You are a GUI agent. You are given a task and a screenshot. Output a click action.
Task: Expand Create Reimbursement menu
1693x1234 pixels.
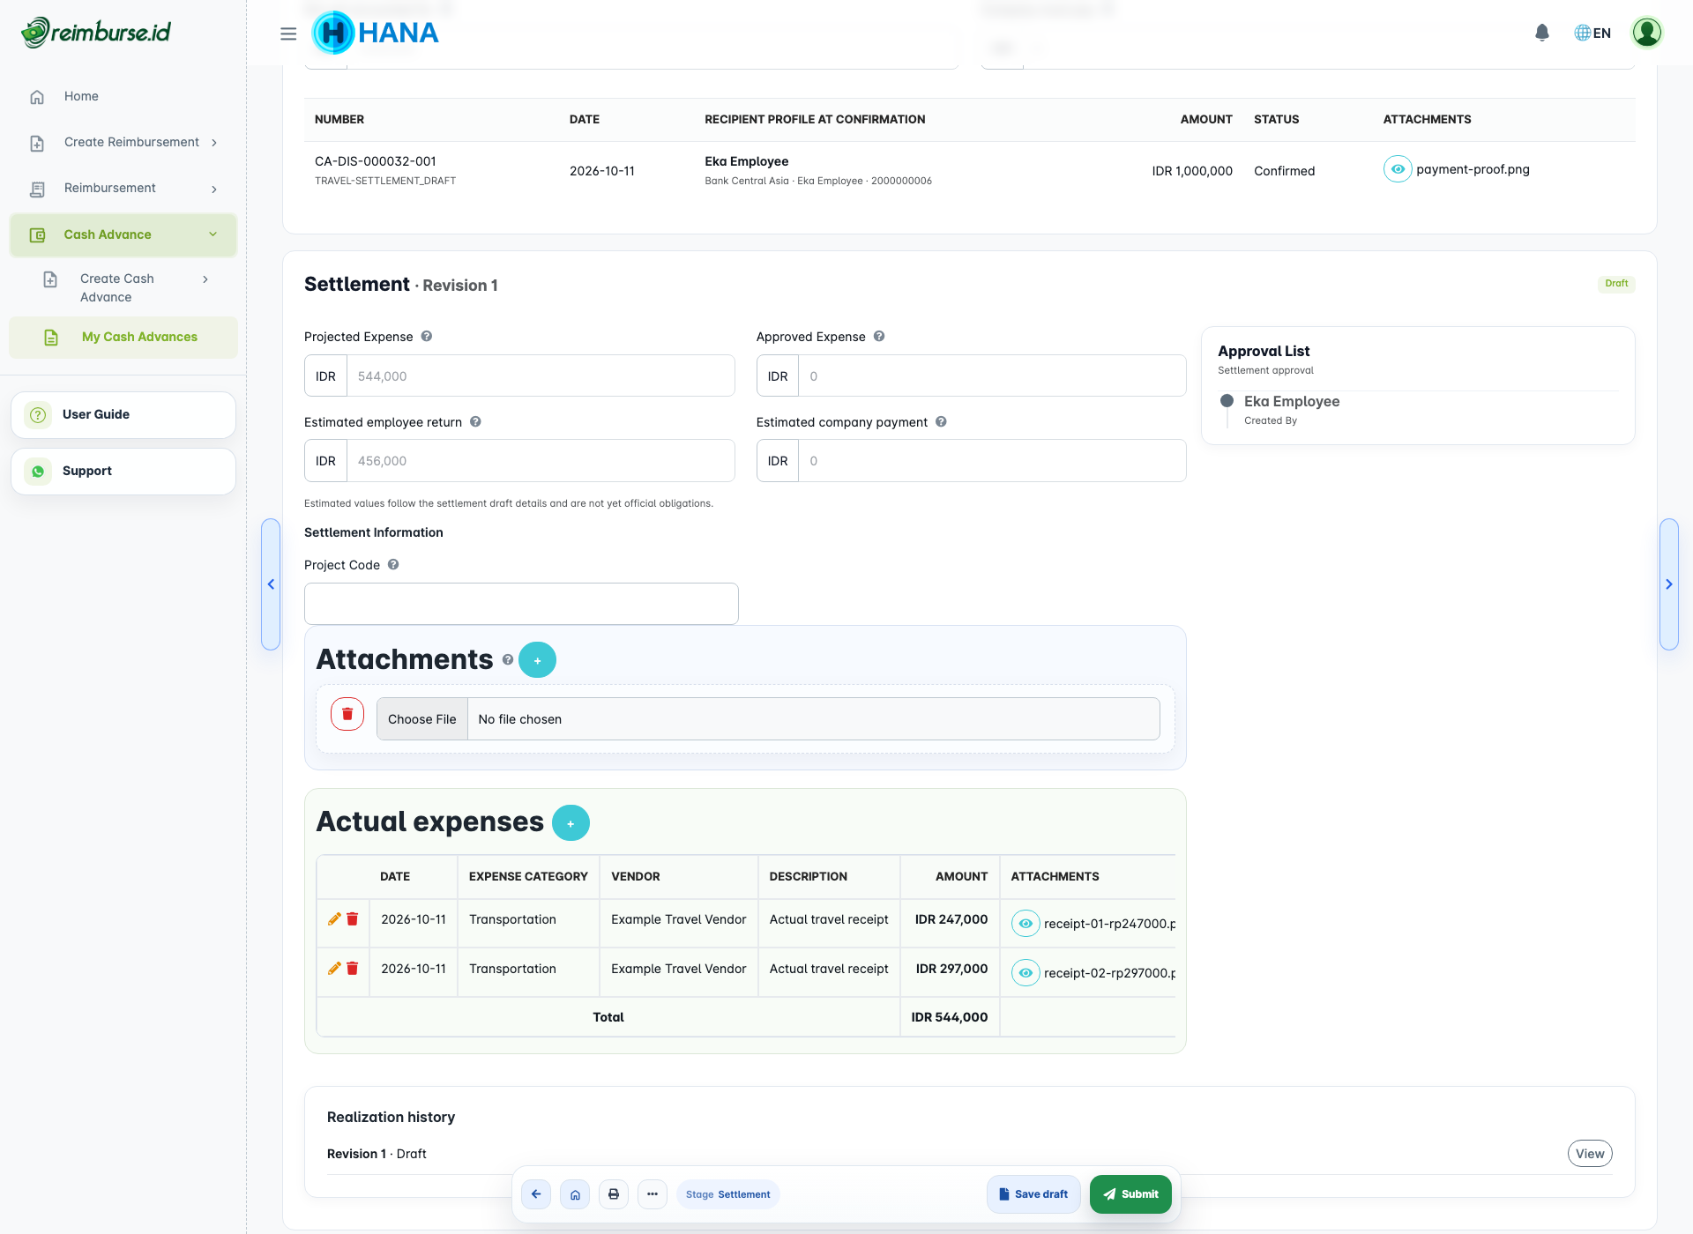pos(123,142)
